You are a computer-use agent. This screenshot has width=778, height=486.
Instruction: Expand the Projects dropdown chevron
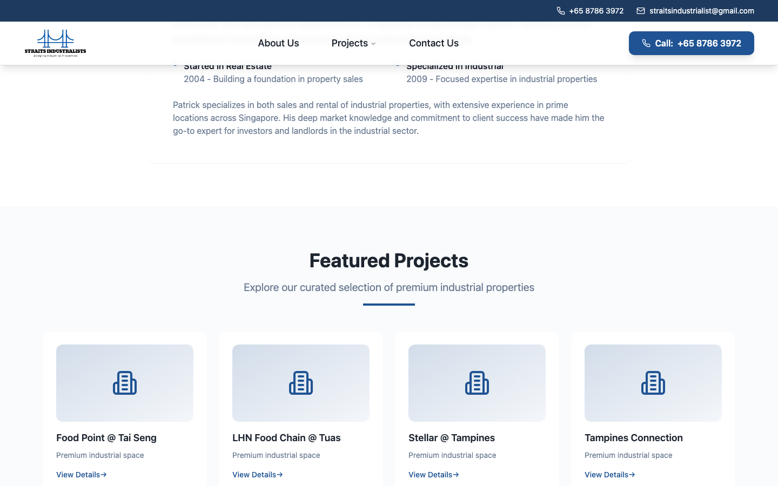[x=373, y=44]
